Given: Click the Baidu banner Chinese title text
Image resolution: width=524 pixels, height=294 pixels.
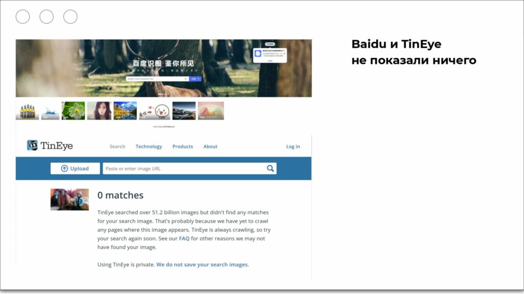Looking at the screenshot, I should [163, 63].
